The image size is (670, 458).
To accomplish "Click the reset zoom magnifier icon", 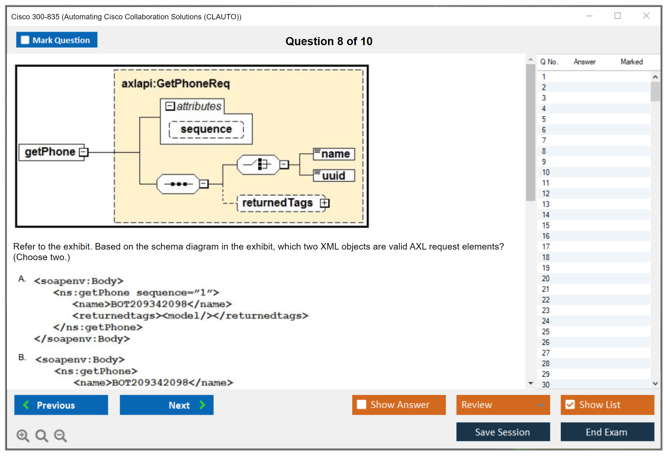I will (x=41, y=435).
